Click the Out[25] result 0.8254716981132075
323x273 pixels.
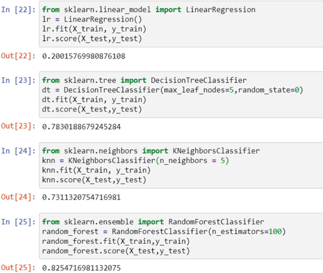coord(81,268)
